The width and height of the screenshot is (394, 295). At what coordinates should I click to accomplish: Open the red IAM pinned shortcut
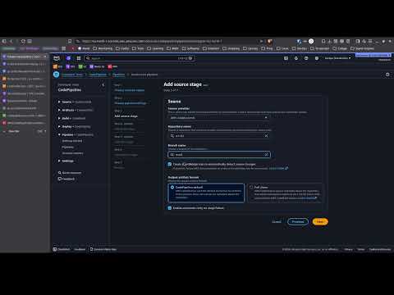point(112,66)
